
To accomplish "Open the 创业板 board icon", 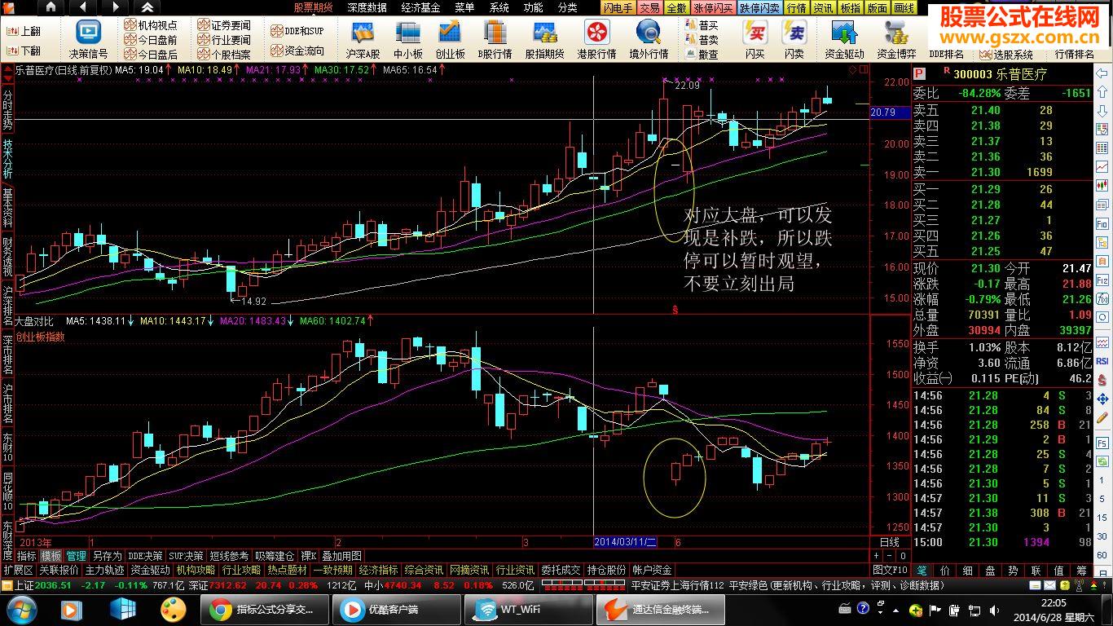I will pos(450,38).
